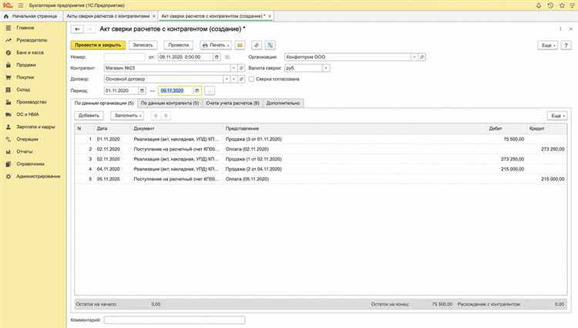The image size is (578, 328).
Task: Open the top Еще menu
Action: 547,46
